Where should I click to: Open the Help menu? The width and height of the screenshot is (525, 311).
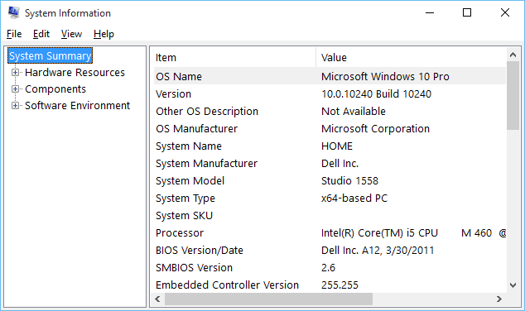tap(104, 34)
